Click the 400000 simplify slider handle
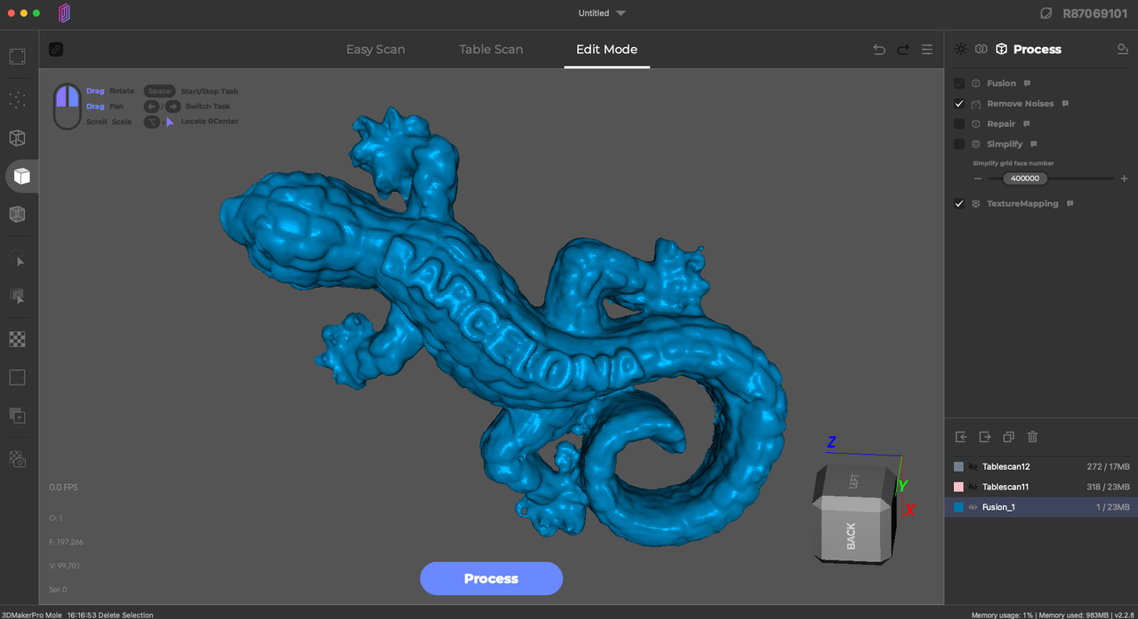 pyautogui.click(x=1025, y=179)
